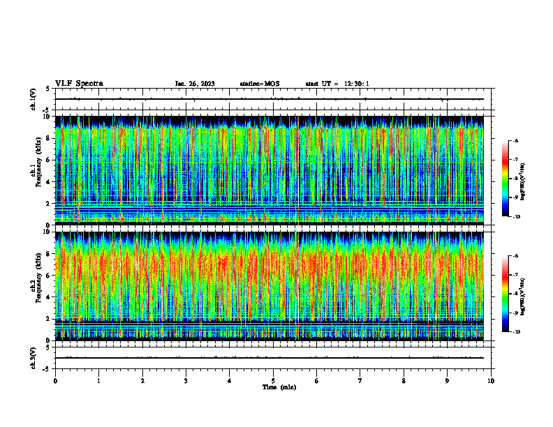The image size is (553, 427).
Task: Click time axis tick label "5"
Action: coord(273,381)
